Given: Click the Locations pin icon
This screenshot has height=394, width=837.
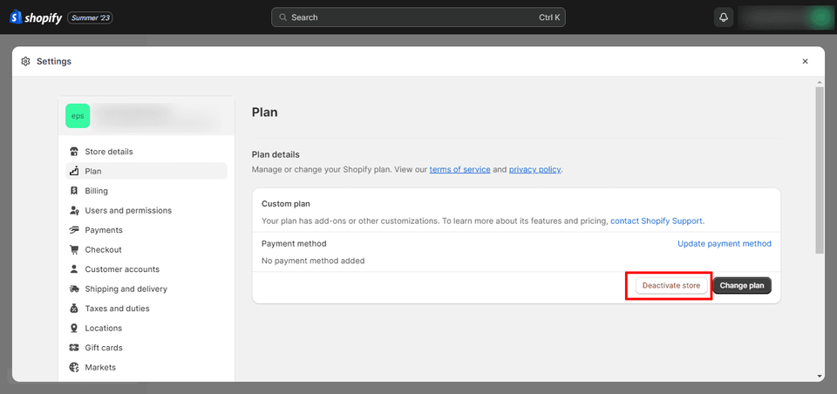Looking at the screenshot, I should pyautogui.click(x=75, y=329).
